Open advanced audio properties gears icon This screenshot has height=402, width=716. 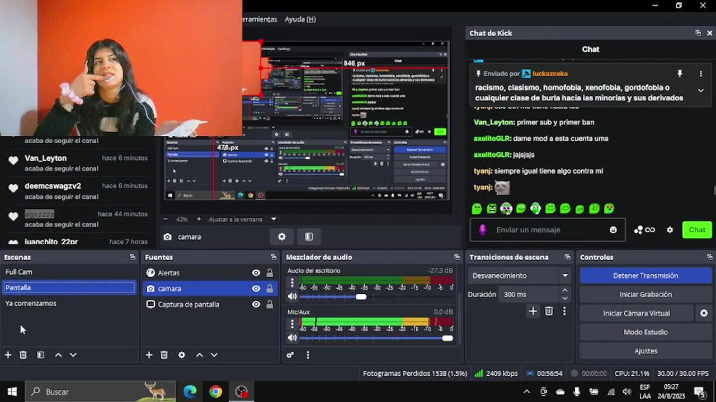pyautogui.click(x=290, y=355)
